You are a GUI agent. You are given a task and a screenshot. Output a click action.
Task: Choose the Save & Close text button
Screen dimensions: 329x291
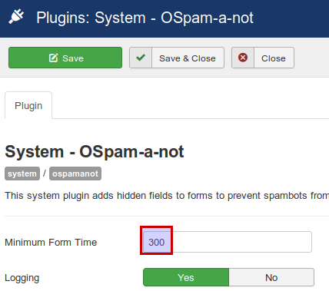(x=188, y=58)
